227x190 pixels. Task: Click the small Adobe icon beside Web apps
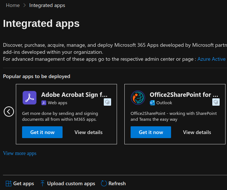point(44,103)
